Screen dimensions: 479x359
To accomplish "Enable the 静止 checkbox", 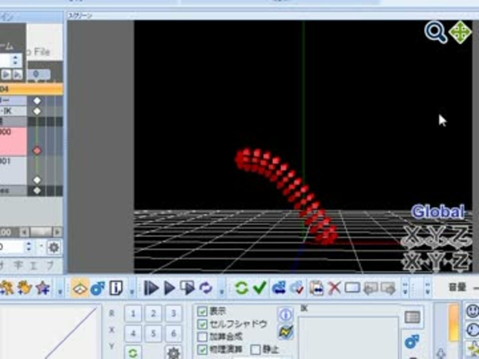I will point(255,349).
